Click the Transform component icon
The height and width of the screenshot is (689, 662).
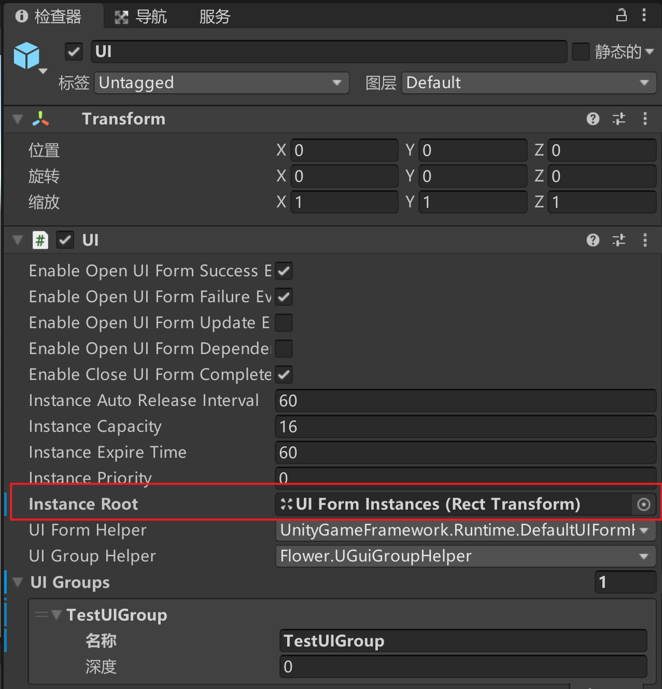[40, 119]
